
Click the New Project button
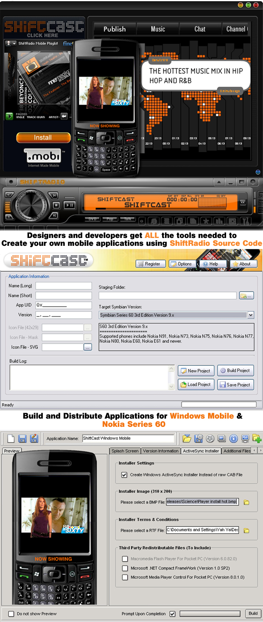point(195,371)
